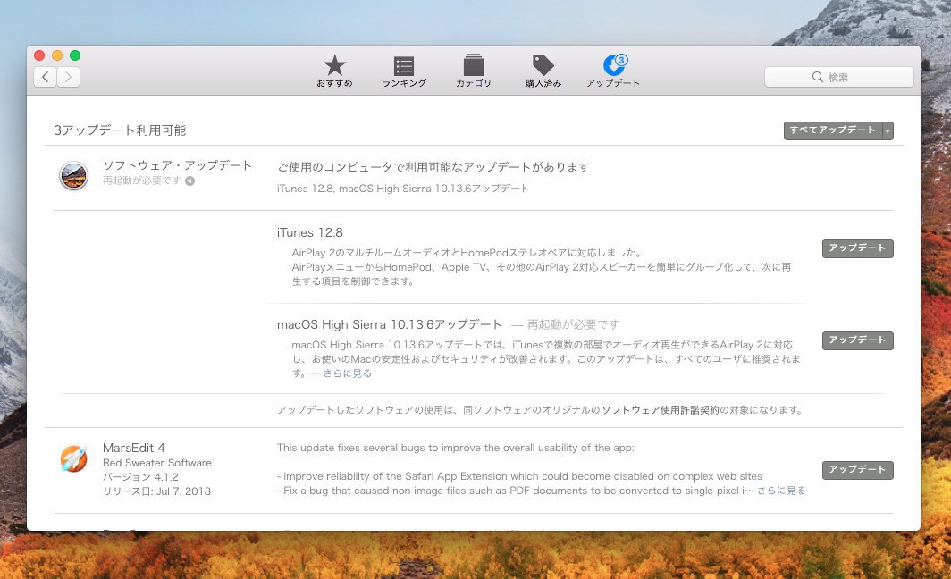Click the Red Sweater Software developer name

click(157, 463)
